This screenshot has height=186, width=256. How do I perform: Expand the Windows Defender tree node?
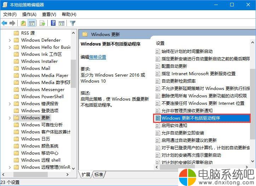[10, 40]
